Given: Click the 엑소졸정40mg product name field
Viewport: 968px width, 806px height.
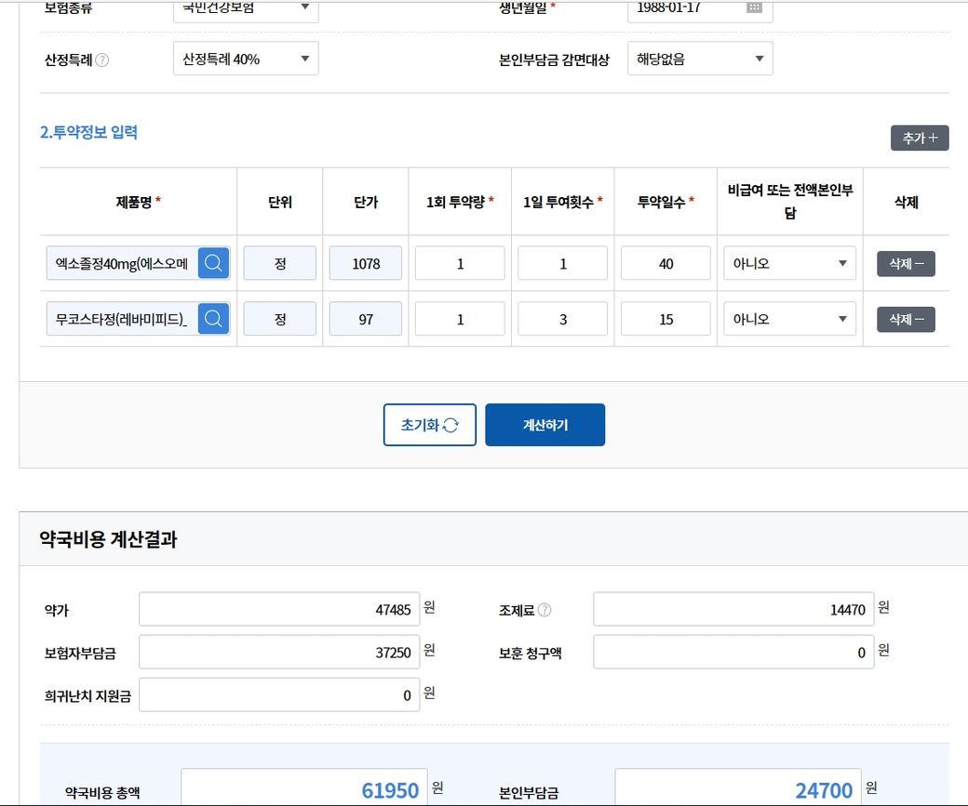Looking at the screenshot, I should 122,264.
